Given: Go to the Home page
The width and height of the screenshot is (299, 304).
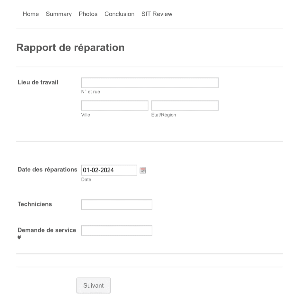Looking at the screenshot, I should 31,14.
